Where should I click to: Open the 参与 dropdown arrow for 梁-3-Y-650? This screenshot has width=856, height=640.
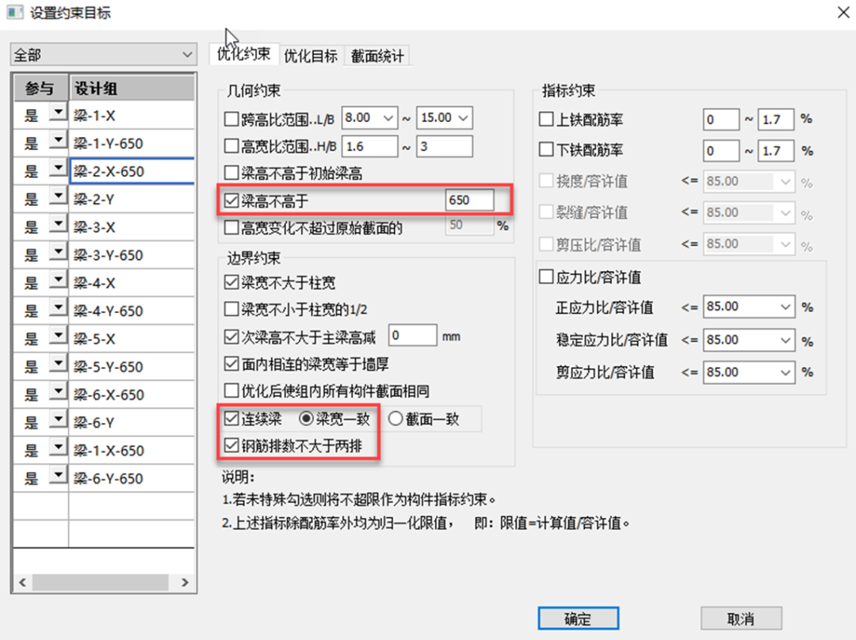58,252
